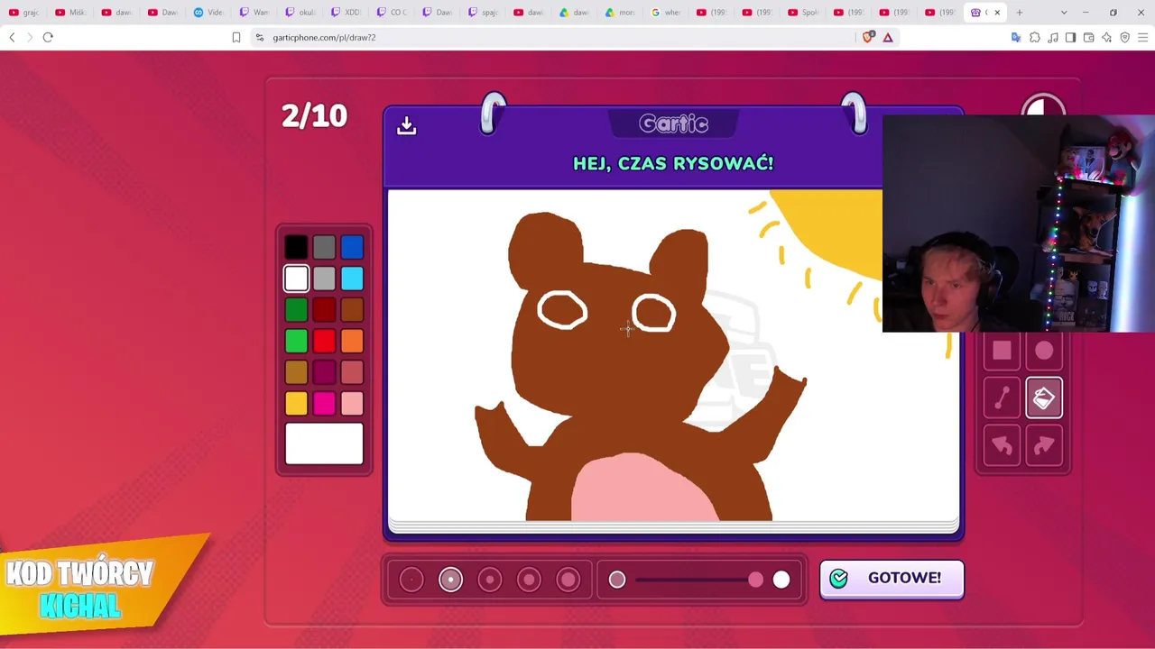Switch to the "wher" Google tab
The width and height of the screenshot is (1155, 649).
click(668, 13)
